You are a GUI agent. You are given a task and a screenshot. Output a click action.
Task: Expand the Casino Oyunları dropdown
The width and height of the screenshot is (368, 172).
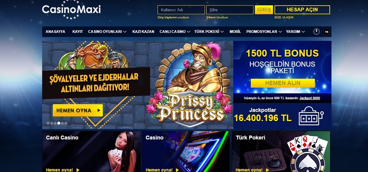click(107, 32)
